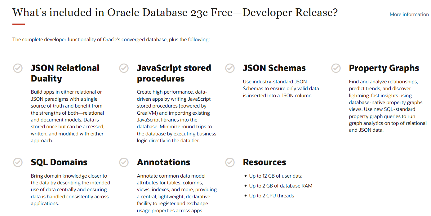Click the Resources heading
Screen dimensions: 431x216
pos(264,162)
